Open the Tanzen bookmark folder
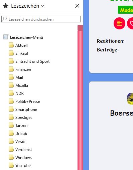133x170 pixels. tap(21, 126)
